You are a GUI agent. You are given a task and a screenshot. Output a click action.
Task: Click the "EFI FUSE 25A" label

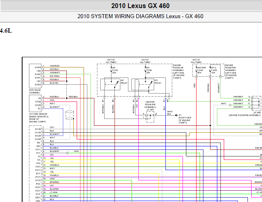coord(149,70)
